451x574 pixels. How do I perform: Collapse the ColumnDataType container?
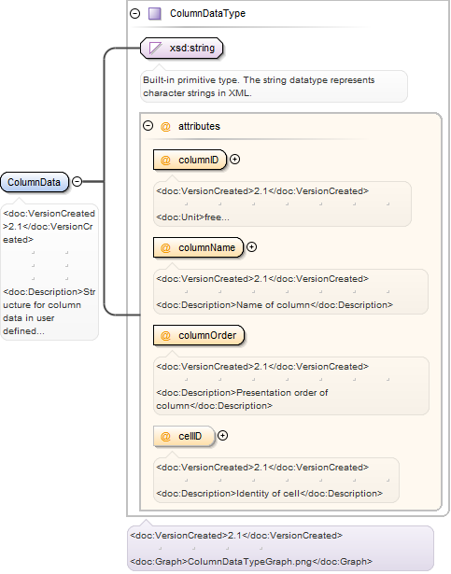pos(135,14)
